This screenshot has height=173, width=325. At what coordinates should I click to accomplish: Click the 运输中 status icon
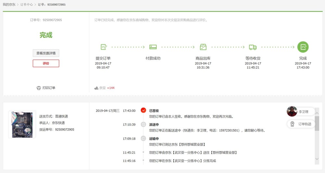(143, 138)
